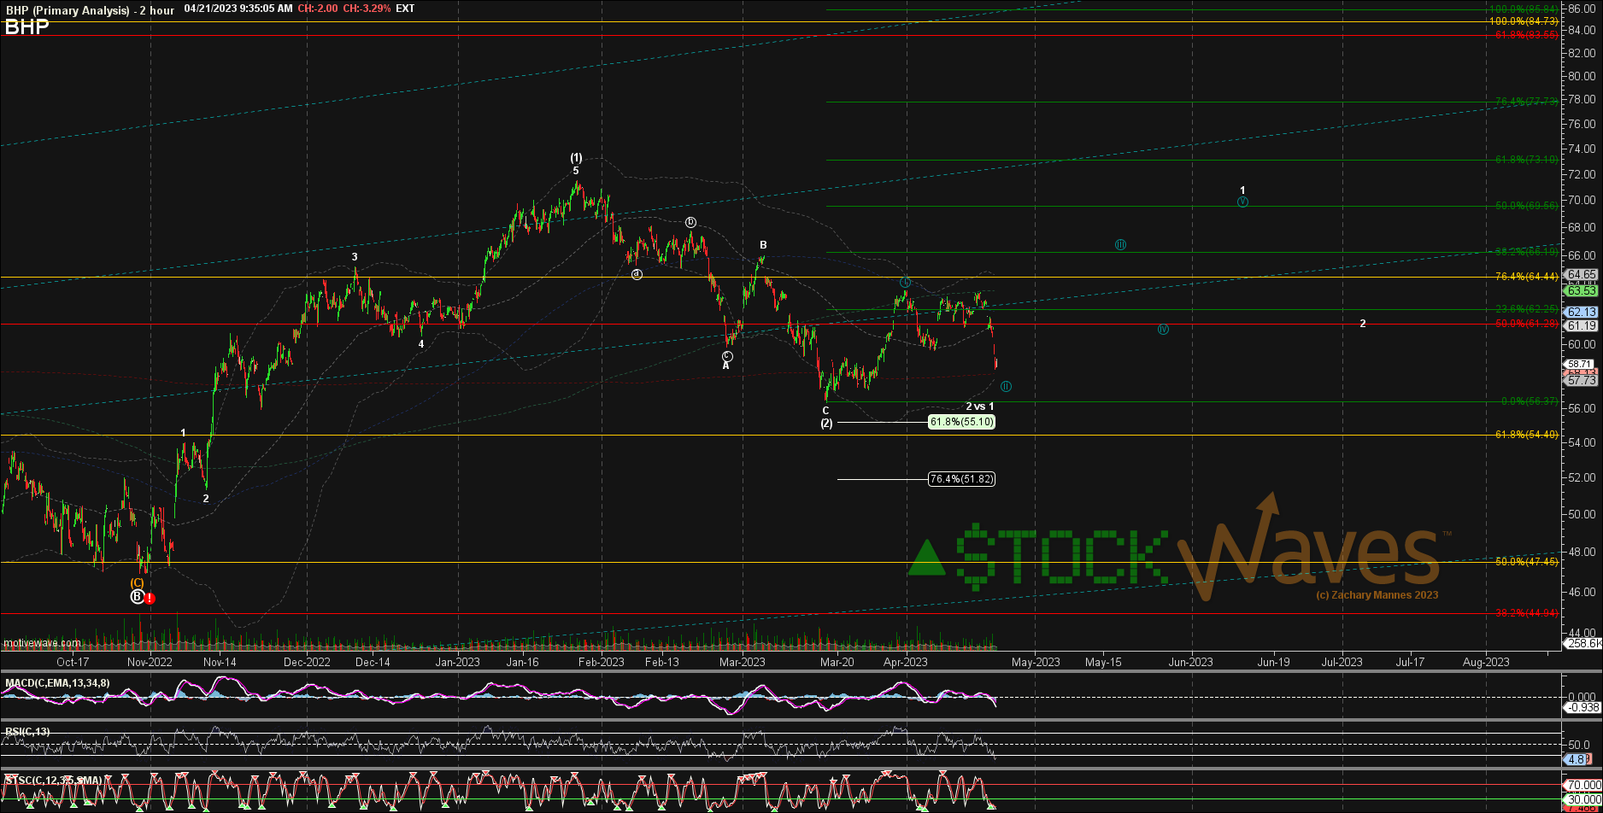Click the Nov-2022 date on the time axis
Screen dimensions: 1603x813
(150, 662)
